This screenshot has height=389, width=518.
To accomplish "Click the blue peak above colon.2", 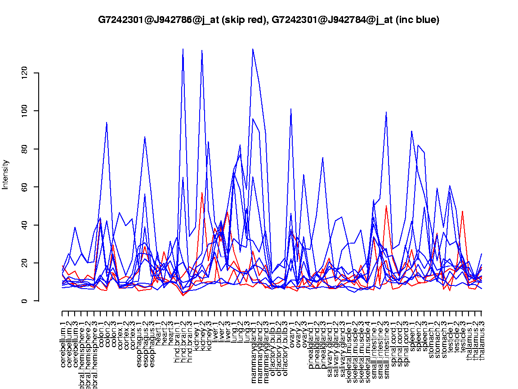I will tap(107, 122).
